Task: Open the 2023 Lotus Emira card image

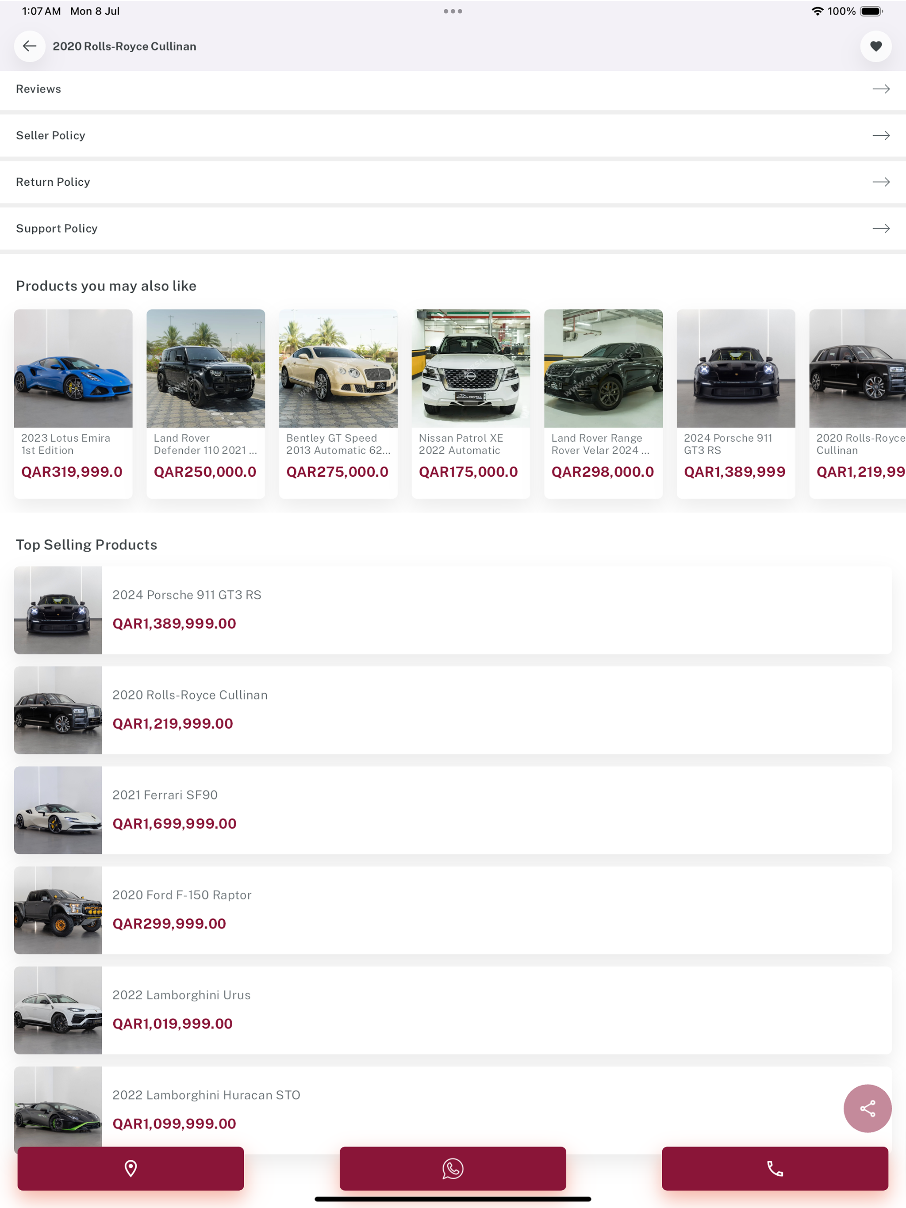Action: click(x=73, y=369)
